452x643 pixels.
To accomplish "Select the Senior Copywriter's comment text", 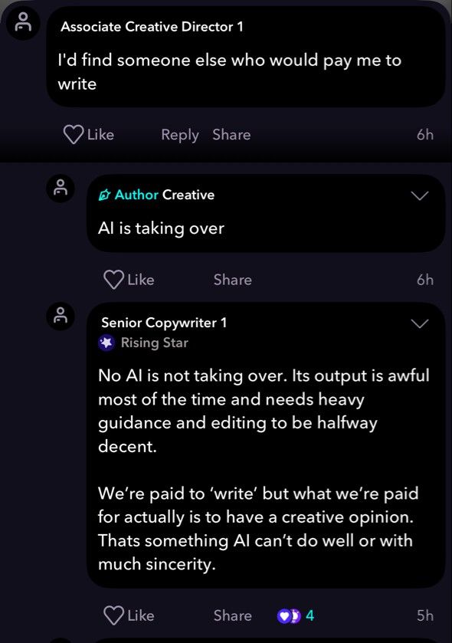I will 264,470.
